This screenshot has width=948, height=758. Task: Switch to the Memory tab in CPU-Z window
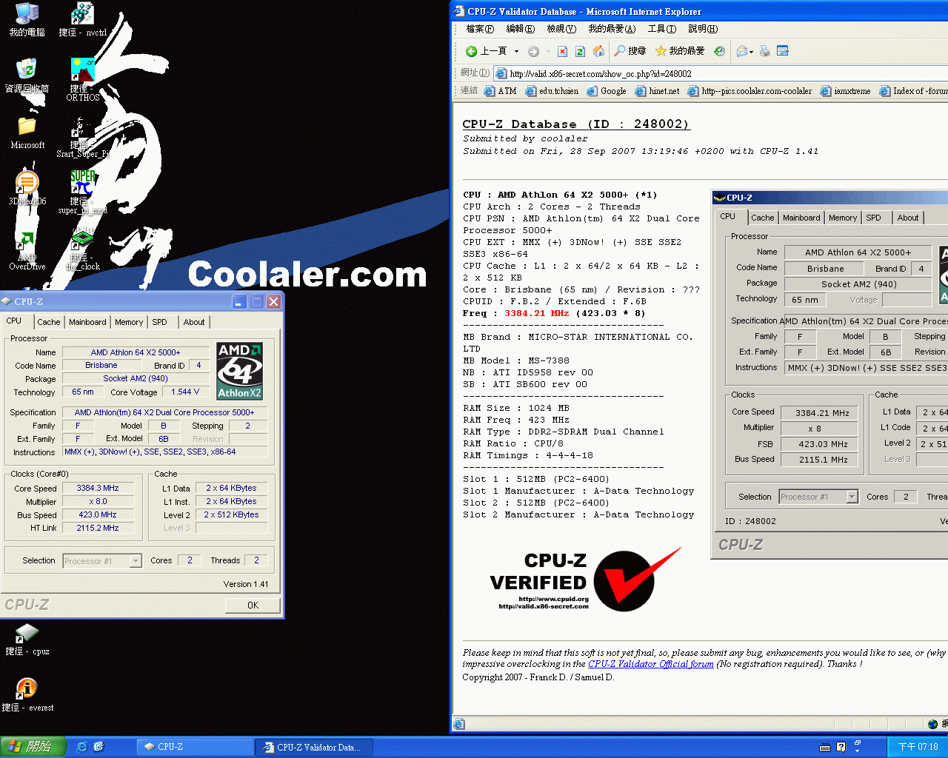[129, 322]
